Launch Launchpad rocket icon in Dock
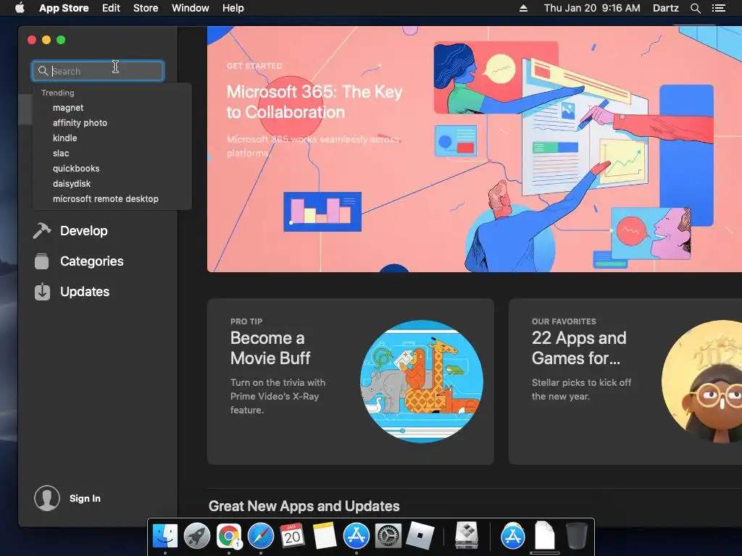The image size is (742, 556). coord(197,536)
